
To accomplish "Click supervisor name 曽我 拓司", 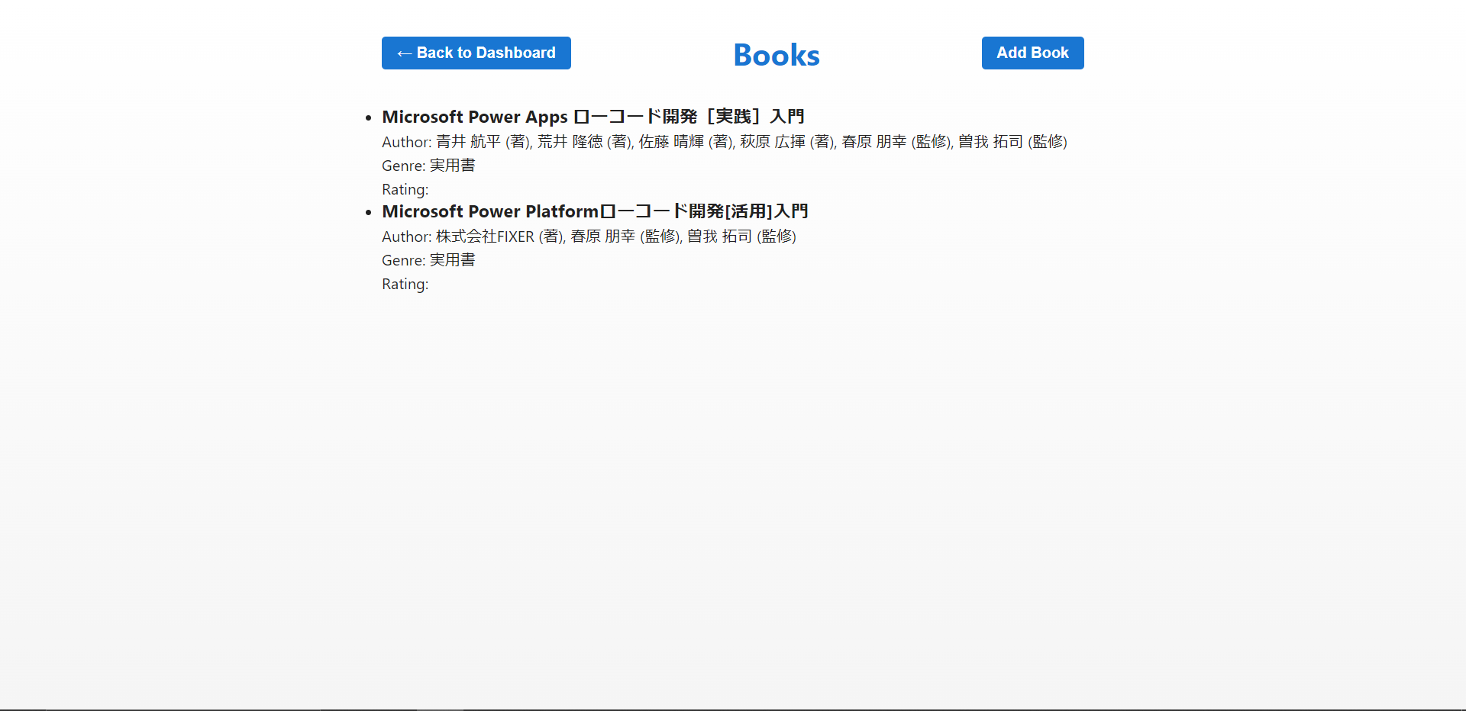I will click(989, 142).
